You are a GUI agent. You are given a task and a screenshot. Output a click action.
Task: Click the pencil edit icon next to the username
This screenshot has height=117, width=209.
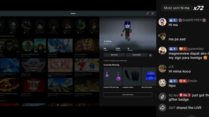tap(105, 42)
